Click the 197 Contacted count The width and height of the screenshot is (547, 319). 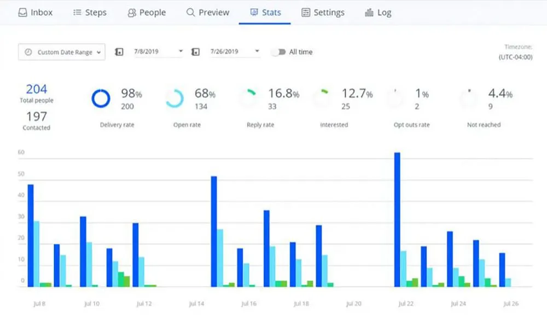pos(37,117)
